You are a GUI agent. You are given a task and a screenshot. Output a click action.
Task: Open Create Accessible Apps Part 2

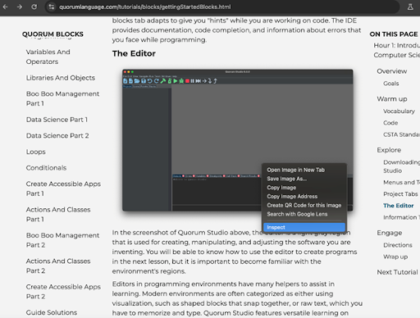63,292
